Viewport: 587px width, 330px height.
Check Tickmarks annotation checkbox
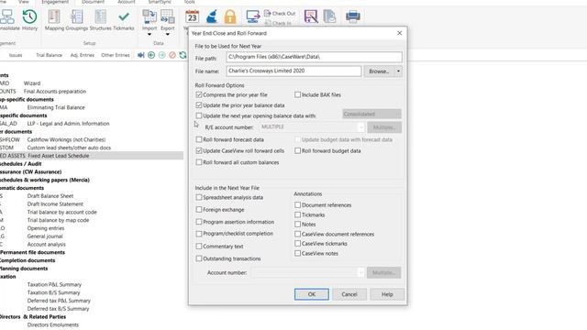click(x=297, y=214)
